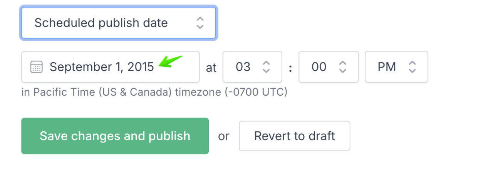Click the Revert to draft button

tap(295, 136)
